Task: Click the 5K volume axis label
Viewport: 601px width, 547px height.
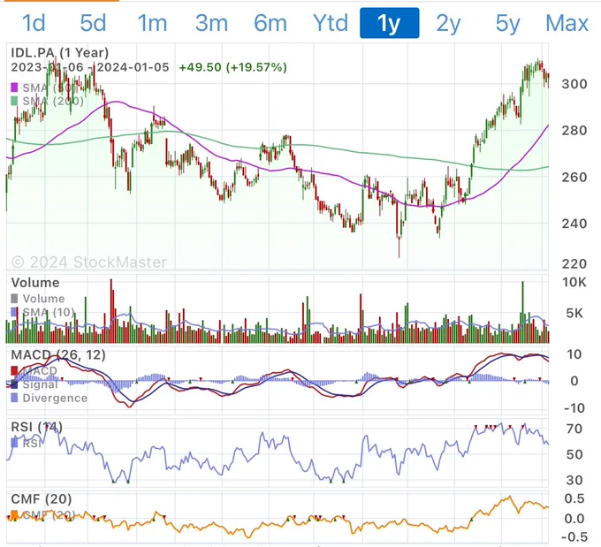Action: (x=576, y=313)
